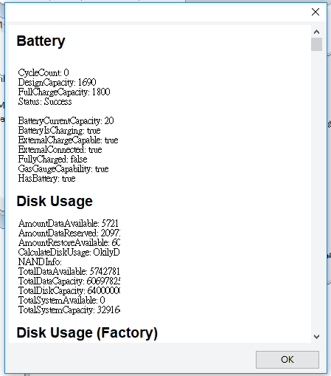Screen dimensions: 331x376
Task: Click the NANDInfo line
Action: 40,262
